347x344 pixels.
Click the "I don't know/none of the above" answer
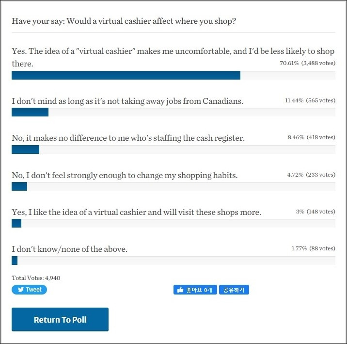(69, 249)
